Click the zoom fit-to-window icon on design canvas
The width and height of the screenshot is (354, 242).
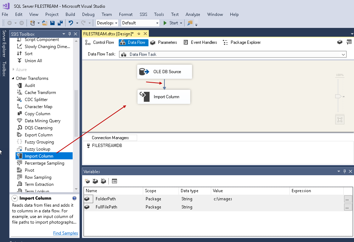(x=340, y=120)
